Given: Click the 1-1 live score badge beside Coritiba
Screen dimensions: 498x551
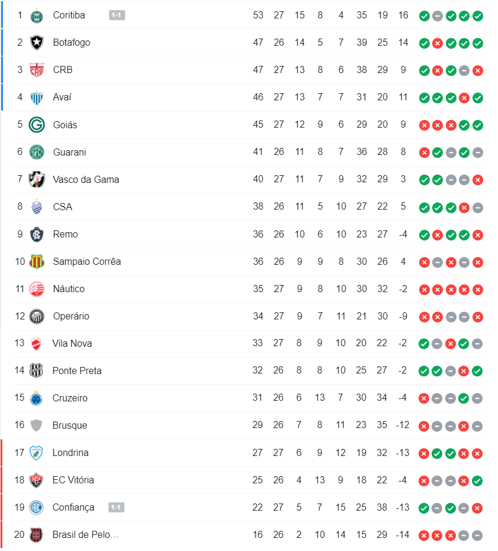Looking at the screenshot, I should click(117, 15).
